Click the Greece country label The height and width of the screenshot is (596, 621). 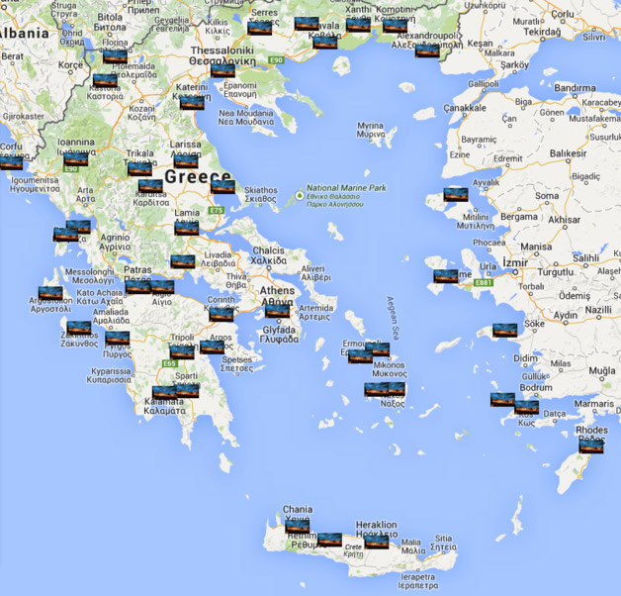tap(197, 177)
